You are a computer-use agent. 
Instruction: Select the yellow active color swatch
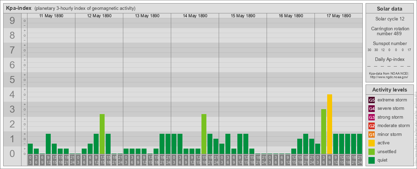coord(372,143)
